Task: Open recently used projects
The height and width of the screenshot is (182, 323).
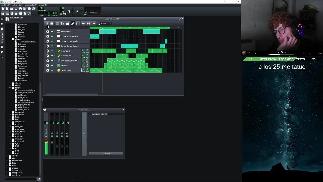Action: point(16,9)
